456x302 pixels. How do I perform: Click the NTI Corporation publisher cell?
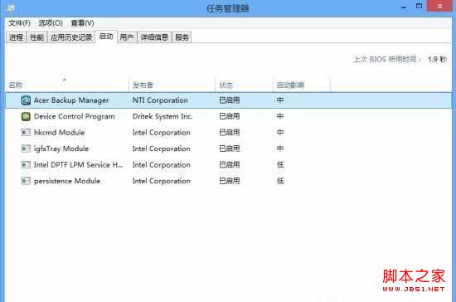[x=160, y=100]
